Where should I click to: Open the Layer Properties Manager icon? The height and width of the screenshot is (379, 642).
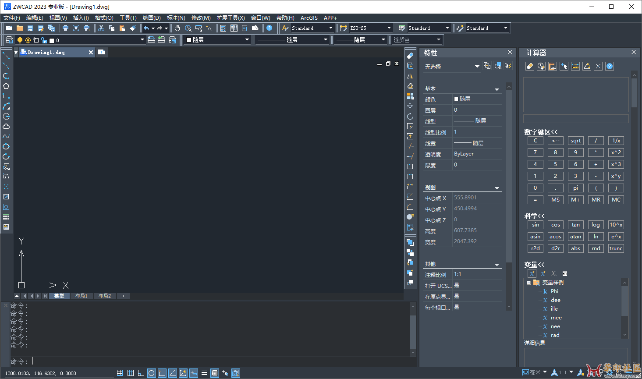9,40
